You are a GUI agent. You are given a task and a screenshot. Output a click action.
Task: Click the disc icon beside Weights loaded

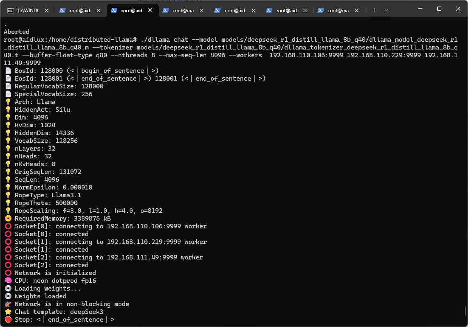coord(8,296)
